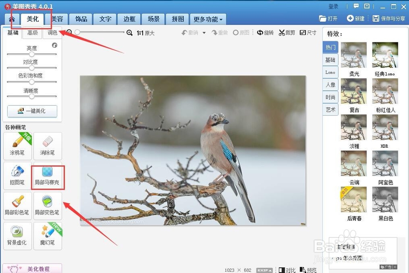
Task: Switch to 高级 adjustment sub-tab
Action: [33, 33]
